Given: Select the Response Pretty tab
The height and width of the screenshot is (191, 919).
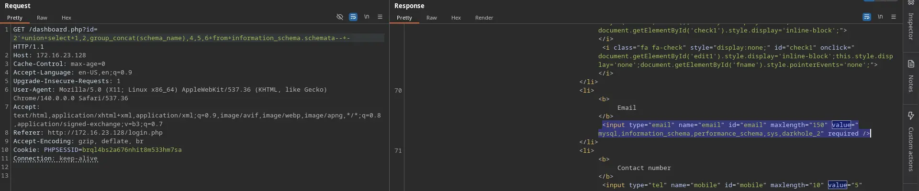Looking at the screenshot, I should (404, 18).
